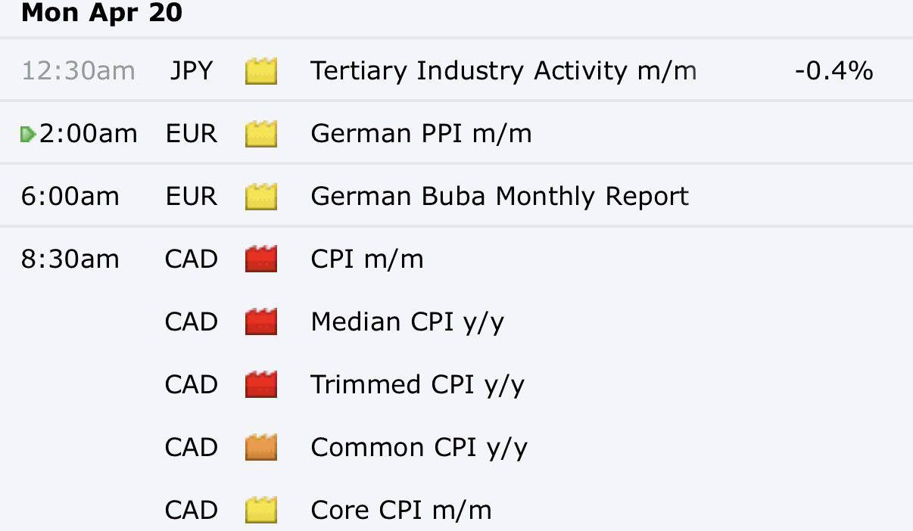Click the green up-next arrow at 2:00am

pyautogui.click(x=28, y=135)
